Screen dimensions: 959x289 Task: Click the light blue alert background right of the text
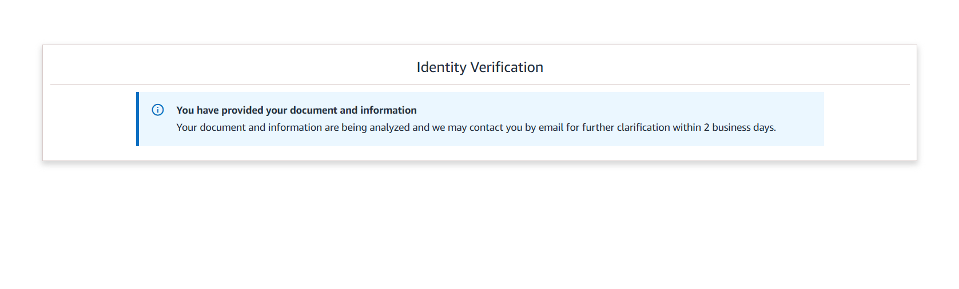pos(801,119)
